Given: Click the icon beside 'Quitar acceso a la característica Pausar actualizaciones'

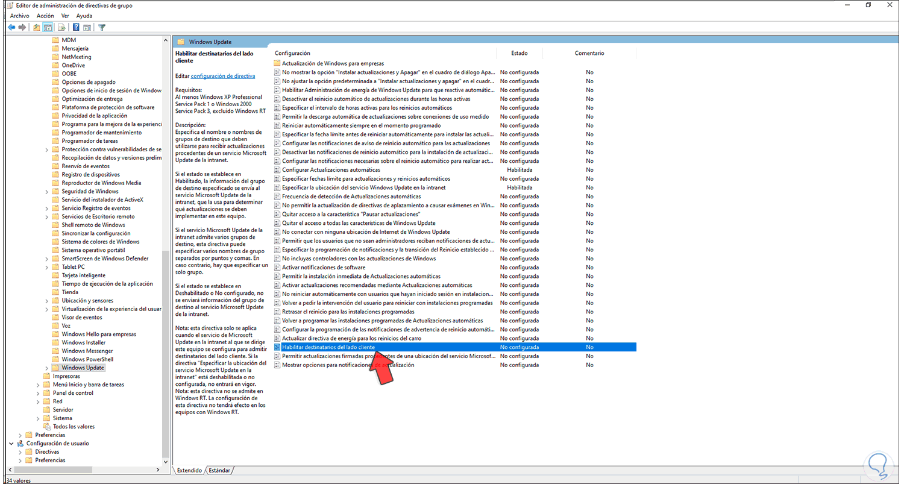Looking at the screenshot, I should tap(277, 214).
